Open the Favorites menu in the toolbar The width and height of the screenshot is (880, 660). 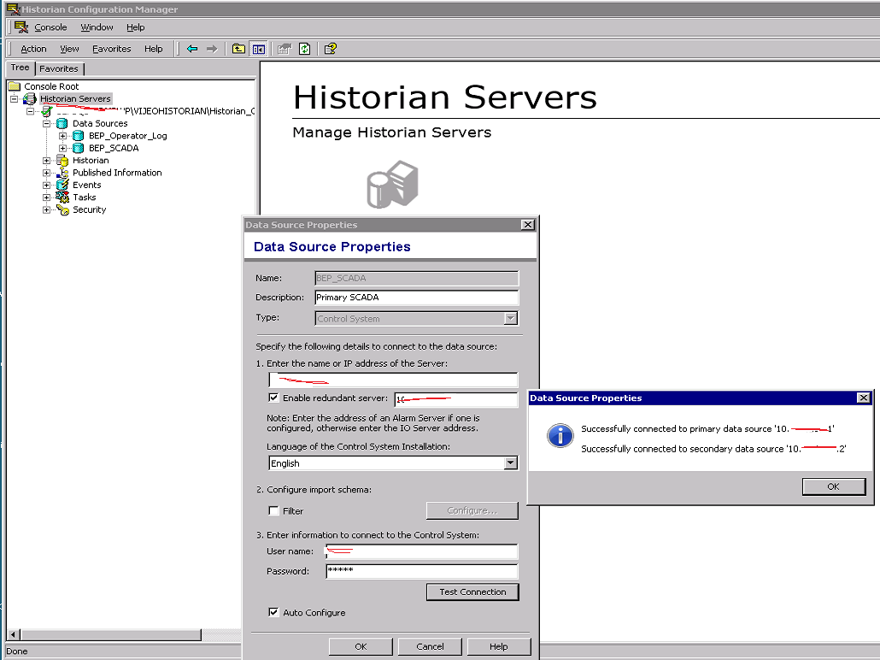[x=112, y=49]
